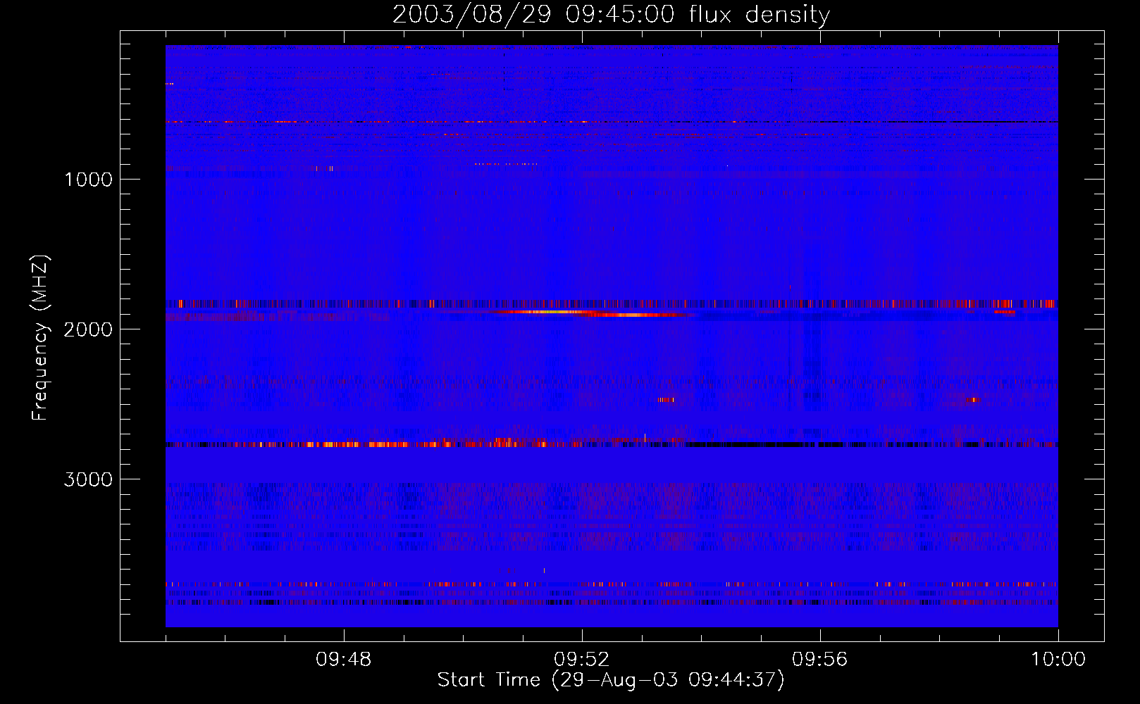This screenshot has height=704, width=1140.
Task: Click the plot title '2003/08/29 09:45:00 flux density'
Action: point(611,14)
